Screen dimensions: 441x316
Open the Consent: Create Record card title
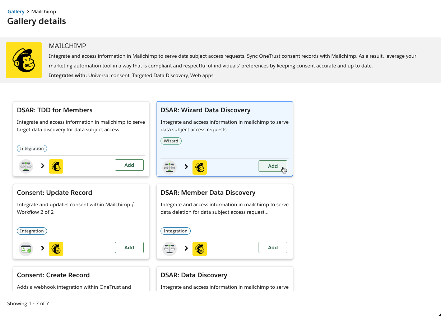pyautogui.click(x=53, y=275)
